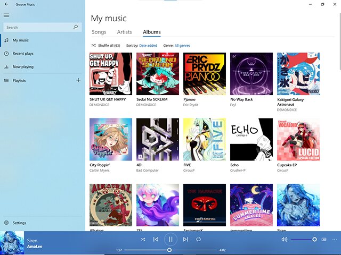Pause the current song
The height and width of the screenshot is (255, 341).
170,240
